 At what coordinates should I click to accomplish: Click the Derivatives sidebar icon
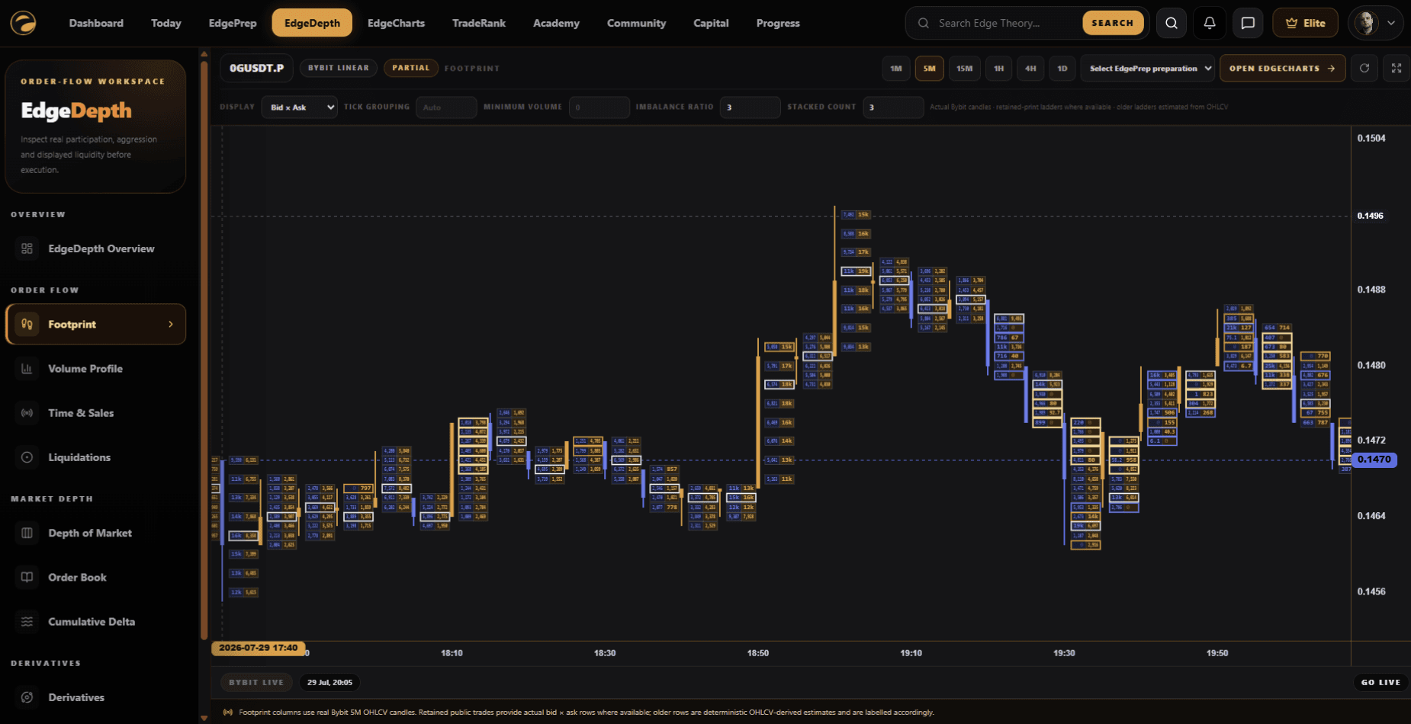(x=27, y=697)
